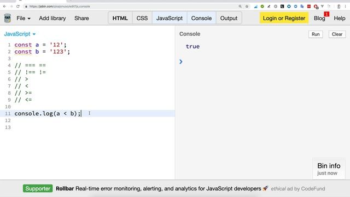
Task: Click the gray circular extension icon
Action: point(276,7)
